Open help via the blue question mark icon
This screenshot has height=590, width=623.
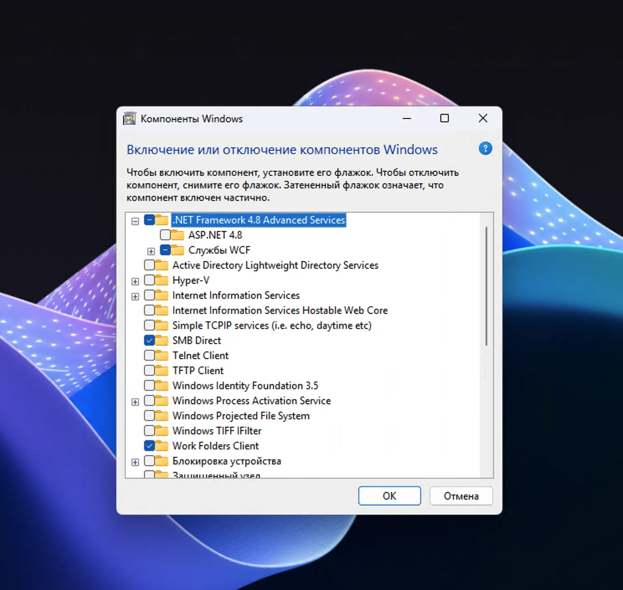485,149
